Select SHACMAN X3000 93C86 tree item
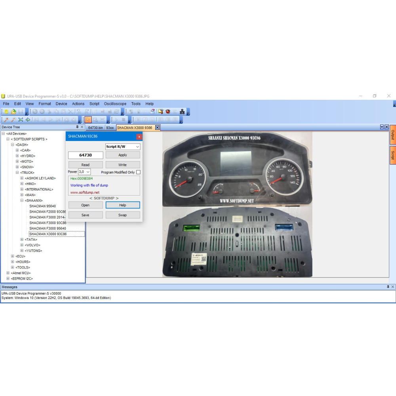This screenshot has height=396, width=396. 48,234
